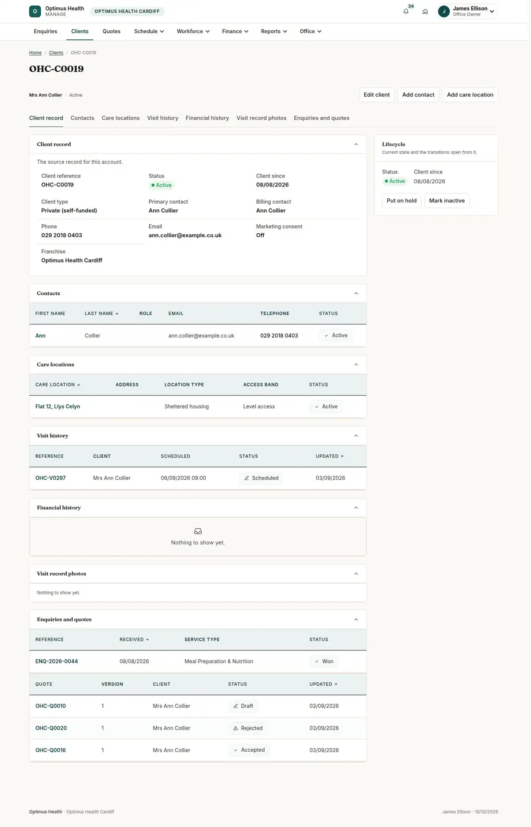Open quote OHC-Q0016
The image size is (531, 827).
(50, 750)
